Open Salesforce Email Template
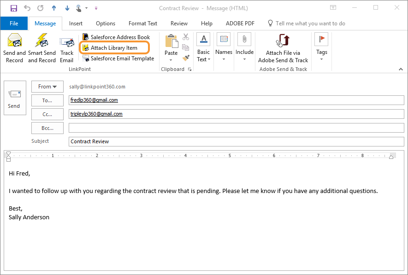This screenshot has height=275, width=408. [x=118, y=59]
